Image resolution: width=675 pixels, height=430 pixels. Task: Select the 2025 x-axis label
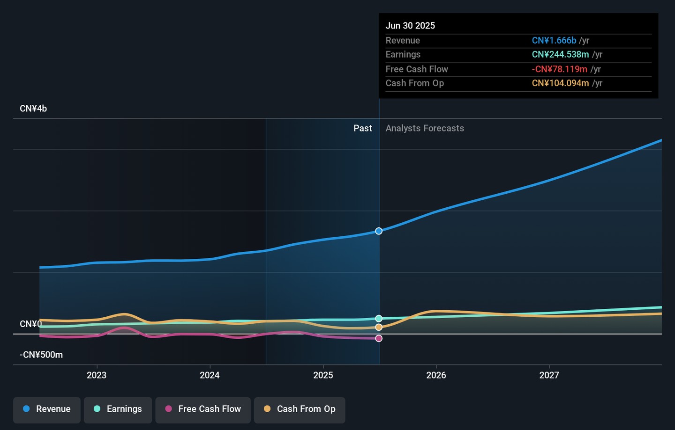323,375
